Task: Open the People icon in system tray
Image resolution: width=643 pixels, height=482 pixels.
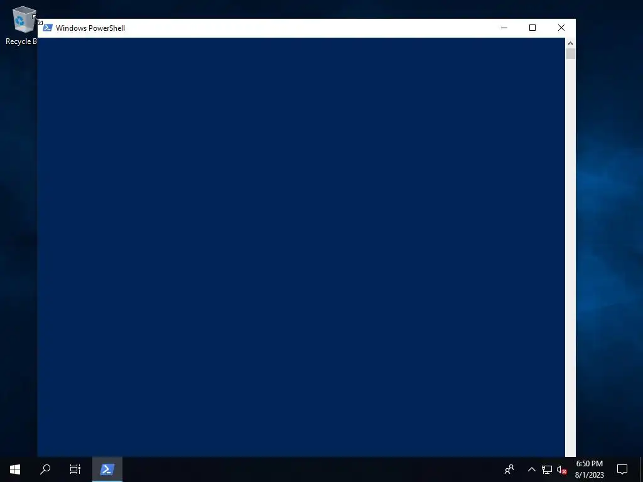Action: [x=509, y=469]
